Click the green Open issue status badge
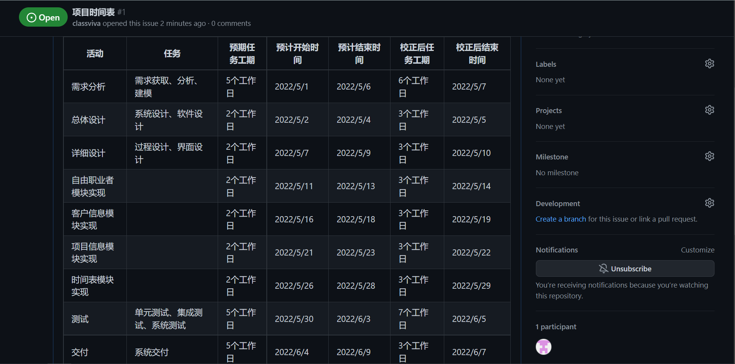The width and height of the screenshot is (735, 364). [x=43, y=17]
